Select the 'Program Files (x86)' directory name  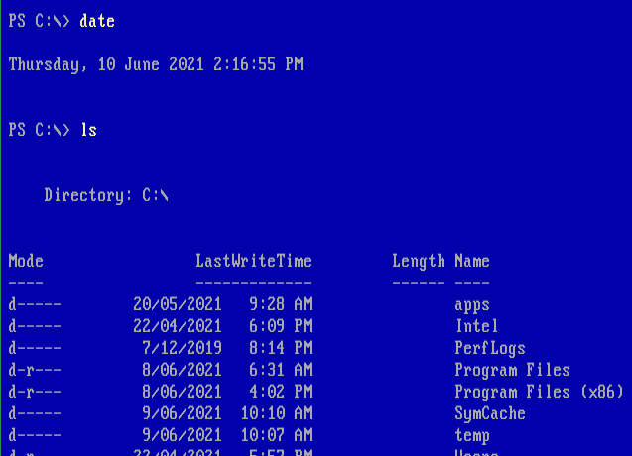click(x=540, y=393)
